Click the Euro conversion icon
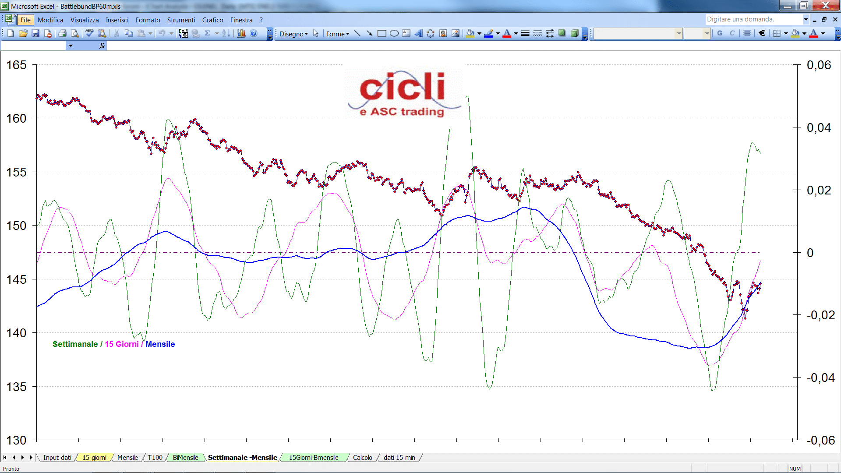Viewport: 841px width, 473px height. [184, 33]
